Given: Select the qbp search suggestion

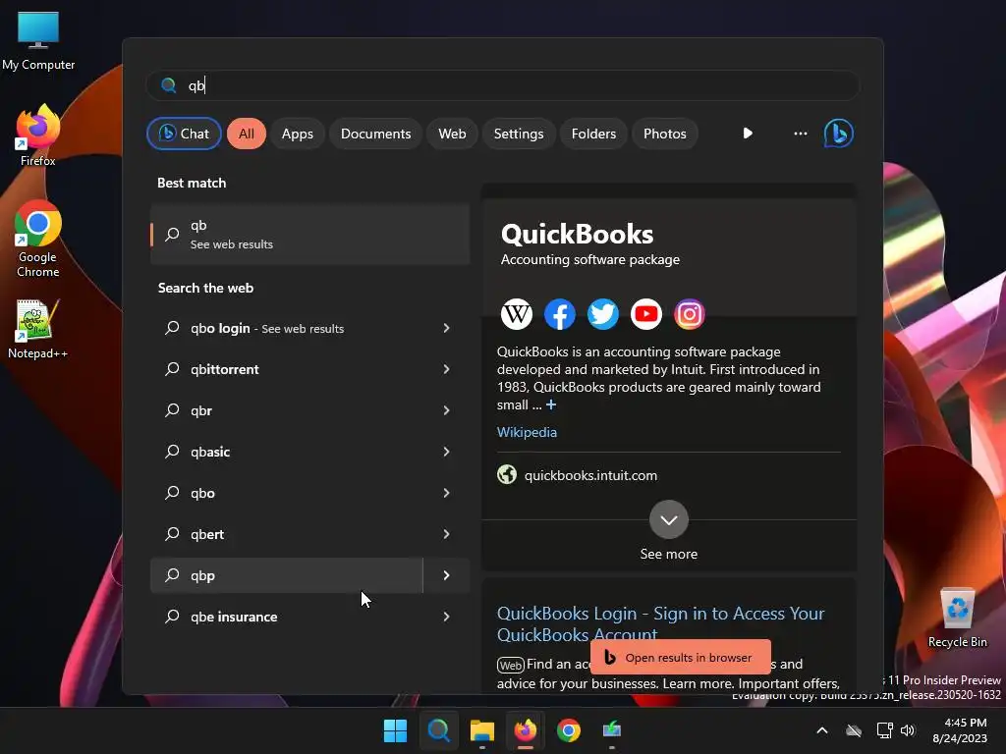Looking at the screenshot, I should point(287,575).
